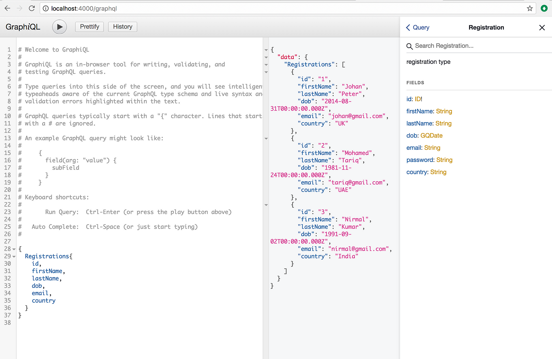
Task: Bookmark this page with the star icon
Action: (x=530, y=8)
